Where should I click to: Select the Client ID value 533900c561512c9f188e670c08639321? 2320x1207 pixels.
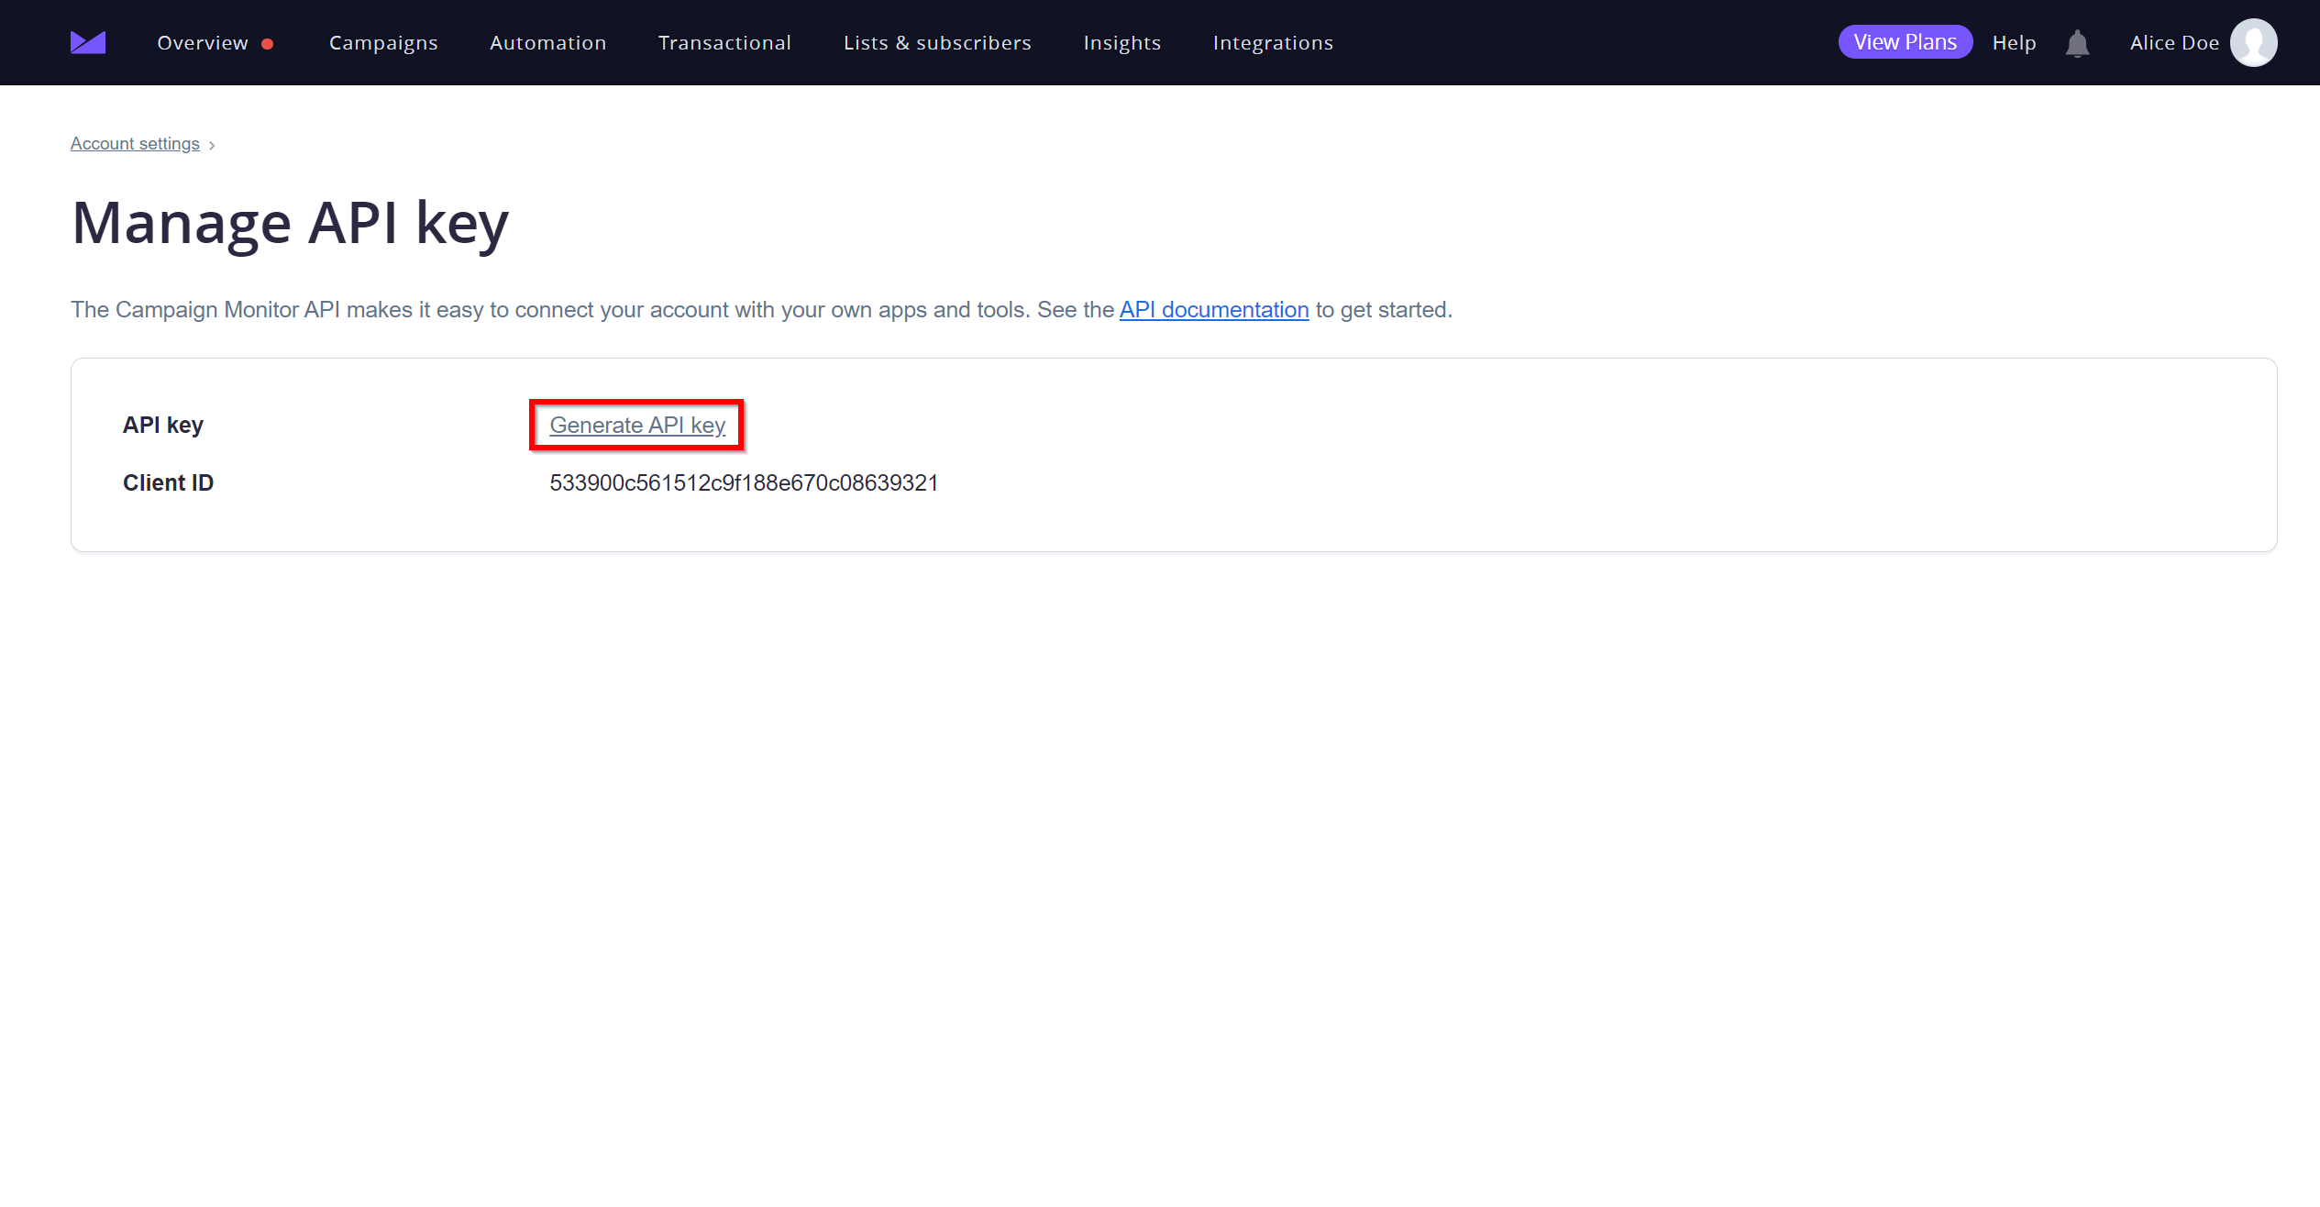coord(744,483)
